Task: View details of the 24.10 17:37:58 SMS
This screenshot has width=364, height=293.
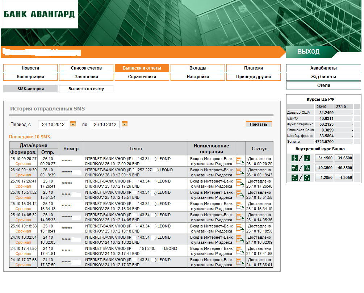Action: click(x=240, y=262)
